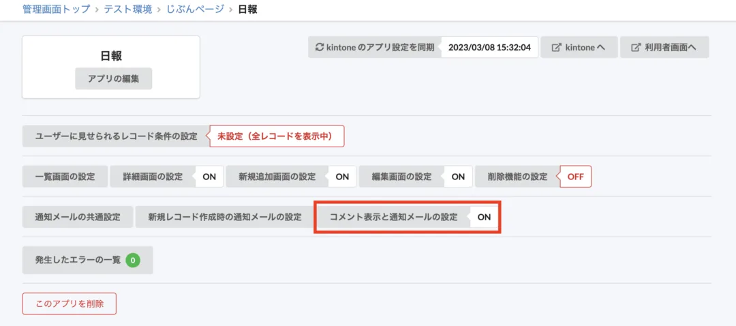736x326 pixels.
Task: Open 一覧画面の設定
Action: [x=65, y=177]
